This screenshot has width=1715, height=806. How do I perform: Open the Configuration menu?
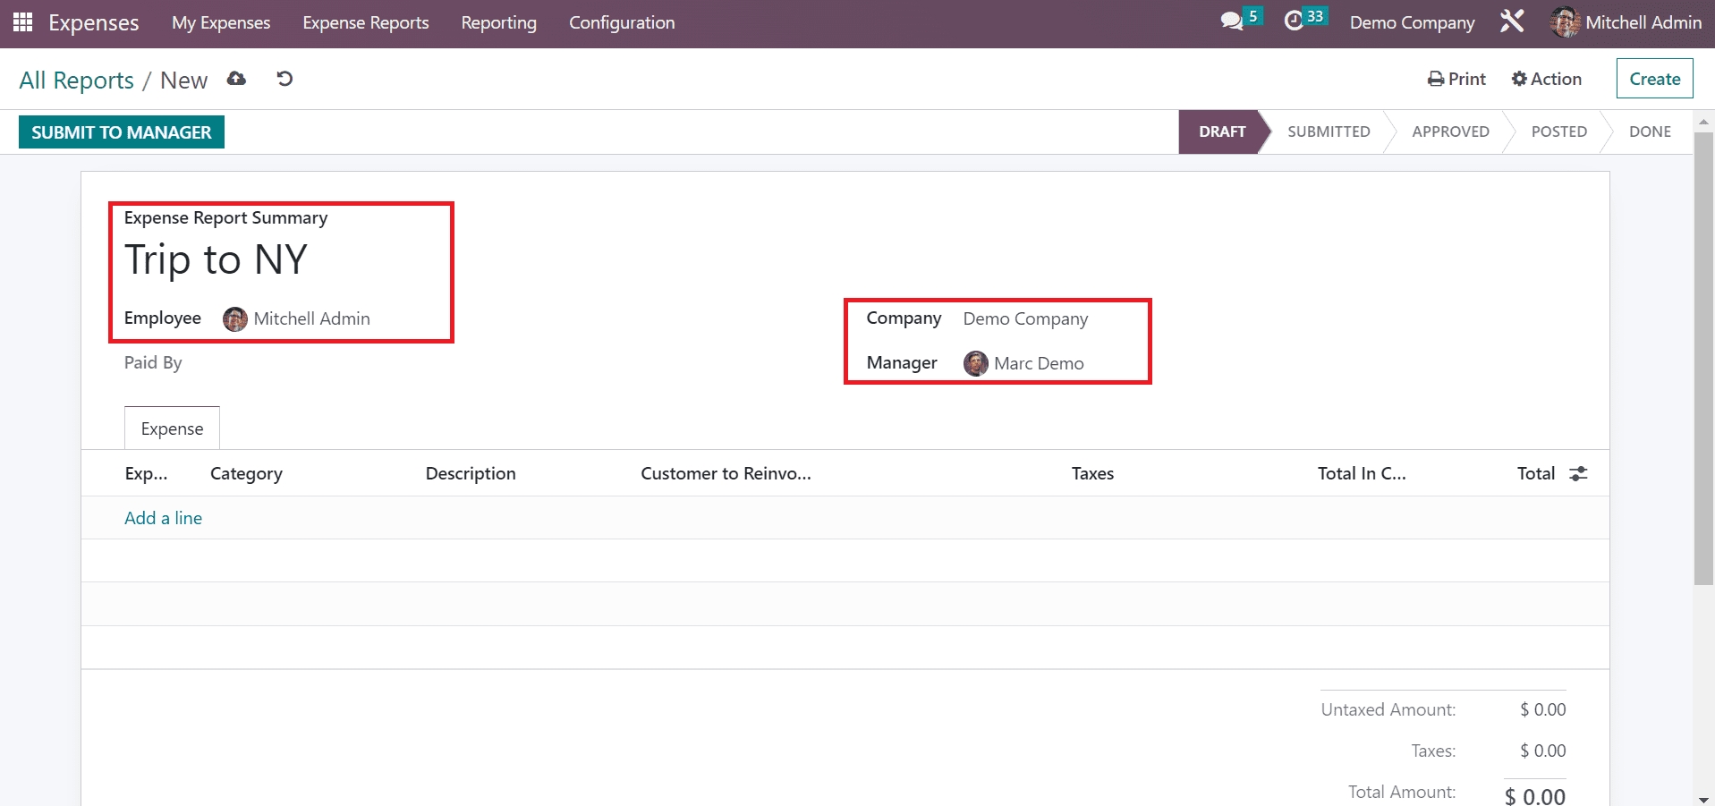[622, 22]
